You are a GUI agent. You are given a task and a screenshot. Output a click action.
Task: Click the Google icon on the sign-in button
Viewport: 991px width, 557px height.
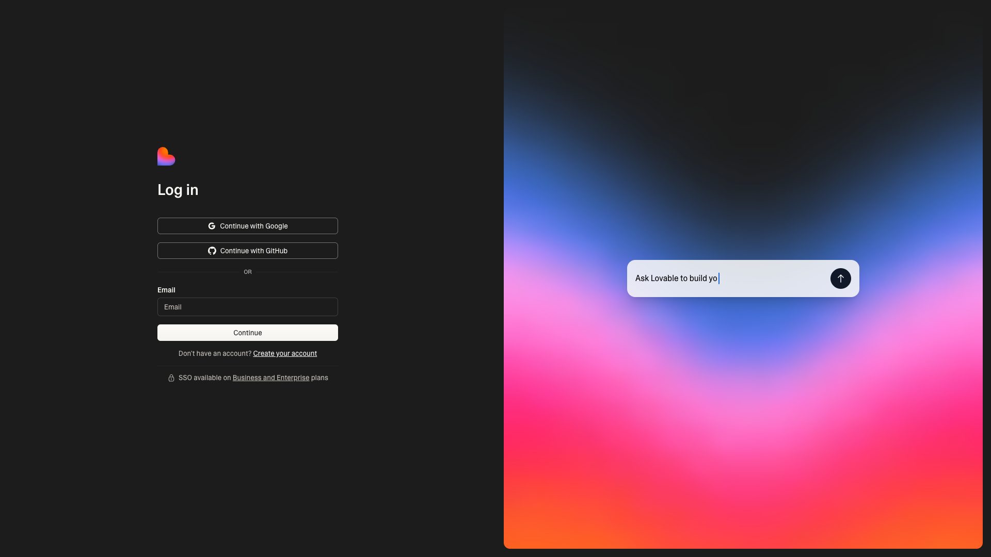tap(212, 225)
